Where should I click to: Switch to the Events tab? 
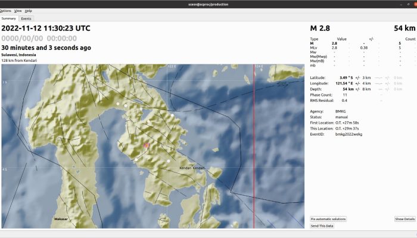pos(26,18)
